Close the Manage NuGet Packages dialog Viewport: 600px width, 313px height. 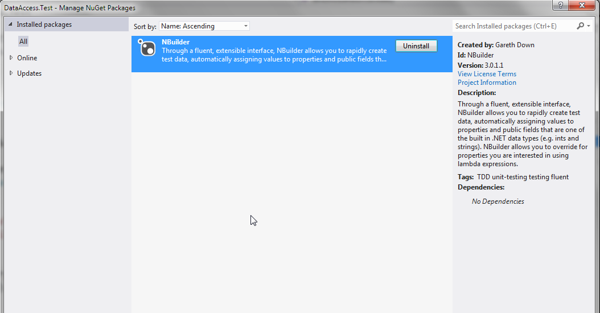point(582,5)
